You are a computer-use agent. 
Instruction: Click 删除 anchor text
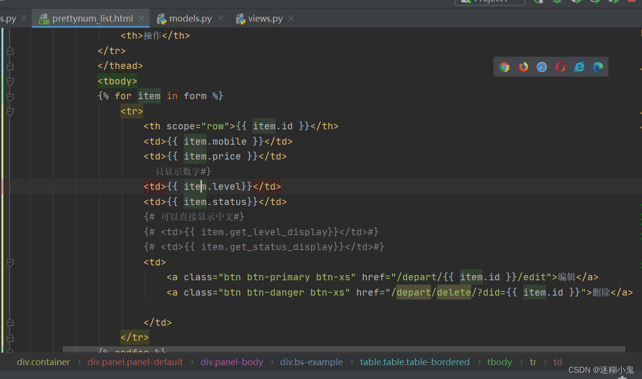[x=601, y=293]
